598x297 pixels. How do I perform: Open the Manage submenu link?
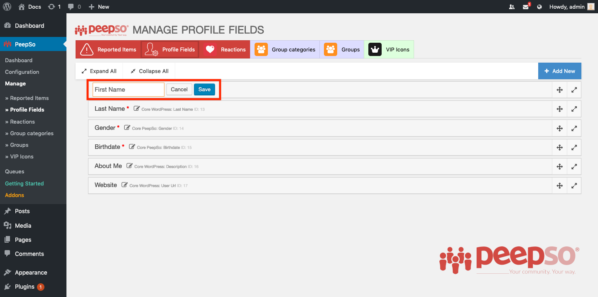point(15,83)
